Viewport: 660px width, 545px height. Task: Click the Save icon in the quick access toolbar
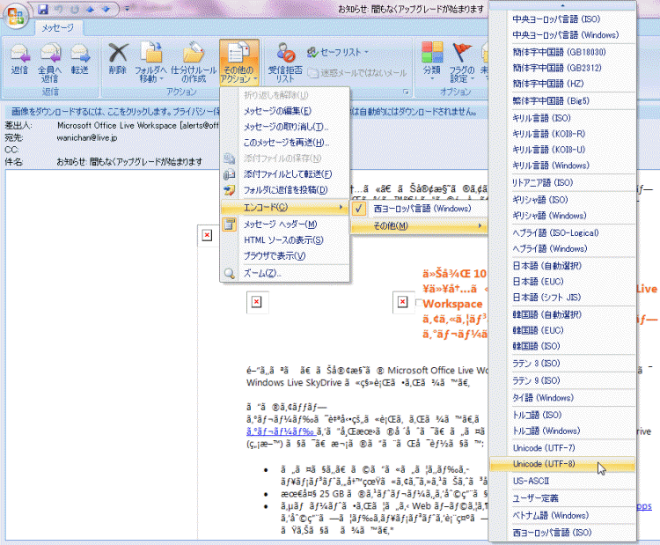[42, 9]
